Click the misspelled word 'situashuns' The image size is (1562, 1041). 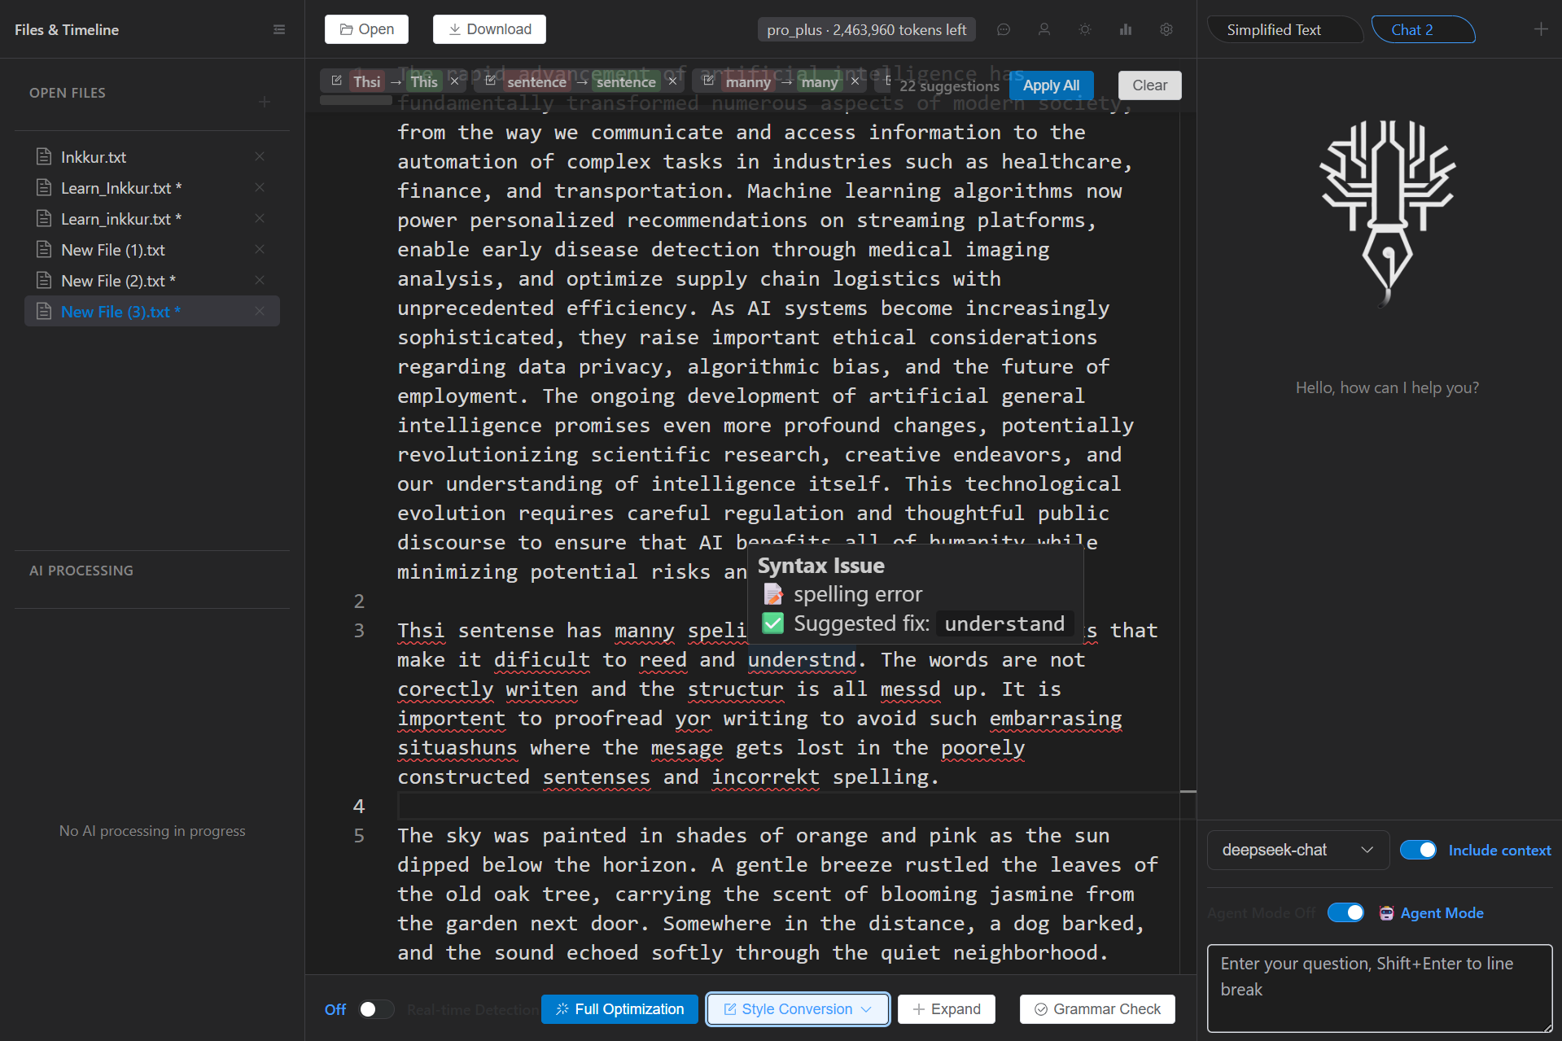[457, 747]
